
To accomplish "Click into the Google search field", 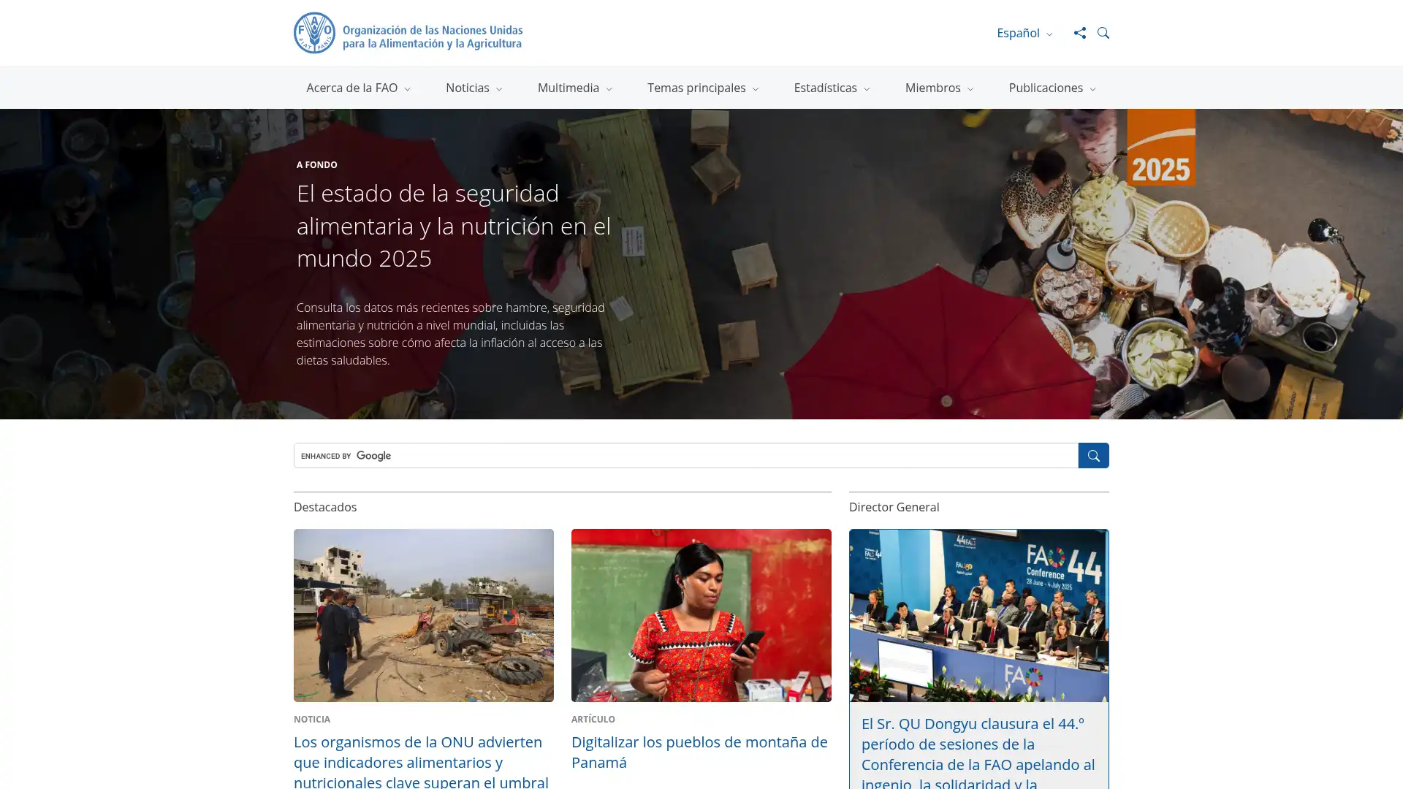I will coord(685,456).
